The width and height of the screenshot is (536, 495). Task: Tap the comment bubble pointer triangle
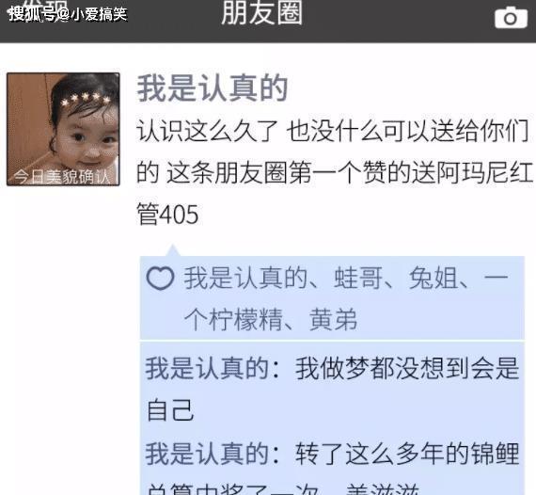(x=173, y=250)
